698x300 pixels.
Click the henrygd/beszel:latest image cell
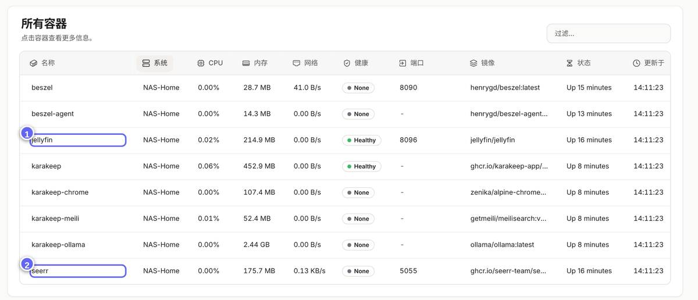point(505,88)
